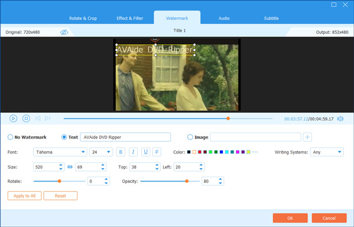The width and height of the screenshot is (354, 227).
Task: Click the Apply to All button
Action: point(24,195)
